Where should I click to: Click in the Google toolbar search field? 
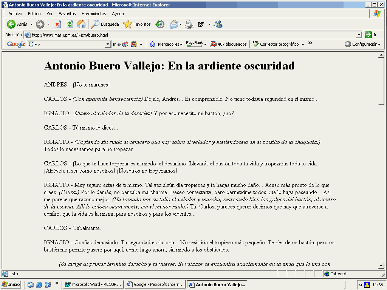coord(71,45)
